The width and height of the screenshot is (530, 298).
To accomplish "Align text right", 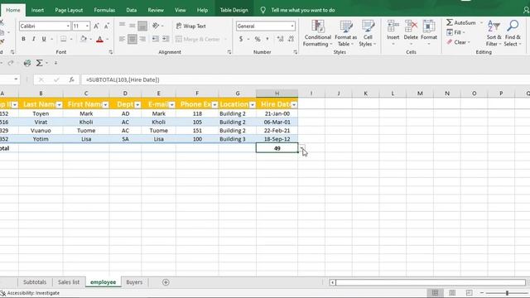I will 142,39.
